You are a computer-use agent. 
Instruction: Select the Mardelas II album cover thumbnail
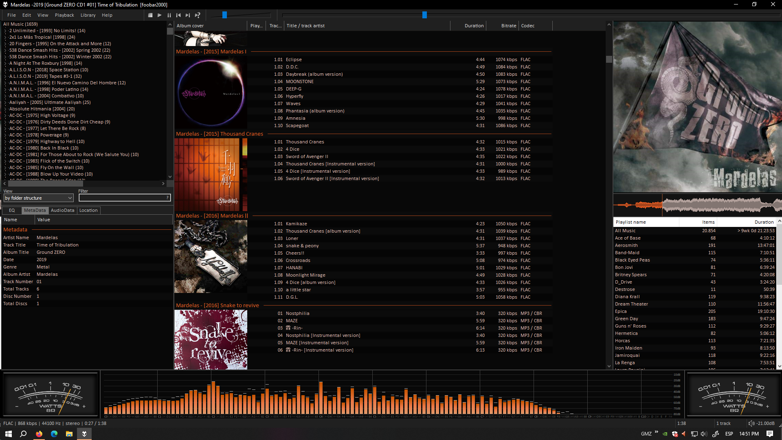point(211,256)
